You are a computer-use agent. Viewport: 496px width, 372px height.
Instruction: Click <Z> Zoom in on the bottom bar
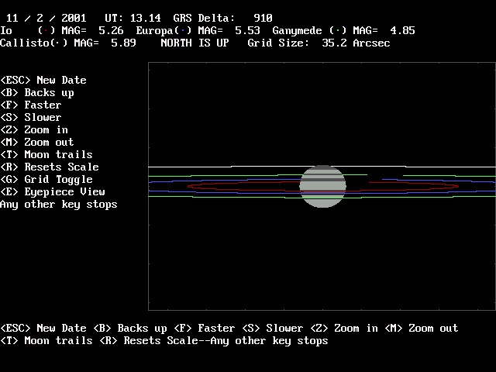coord(337,328)
